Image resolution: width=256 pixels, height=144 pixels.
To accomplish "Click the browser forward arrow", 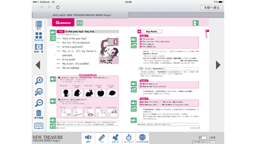I will (49, 7).
